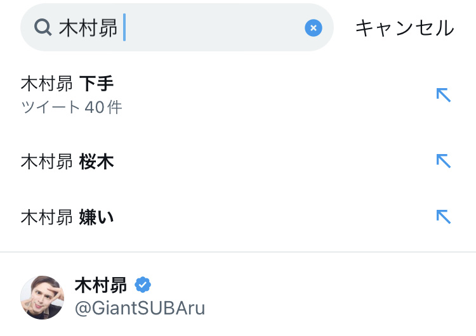Open the 木村昴 profile avatar
476x336 pixels.
[43, 297]
